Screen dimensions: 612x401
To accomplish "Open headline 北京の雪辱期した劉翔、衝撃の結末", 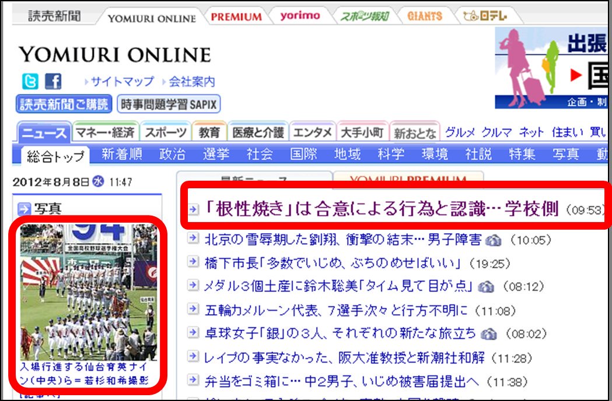I will [x=343, y=240].
